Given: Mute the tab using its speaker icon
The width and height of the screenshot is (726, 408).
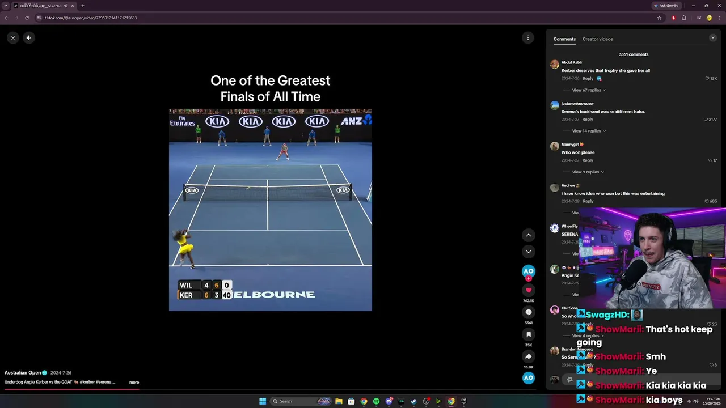Looking at the screenshot, I should 66,6.
